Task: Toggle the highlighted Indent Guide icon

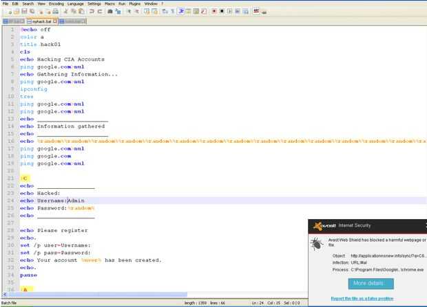Action: pos(181,12)
